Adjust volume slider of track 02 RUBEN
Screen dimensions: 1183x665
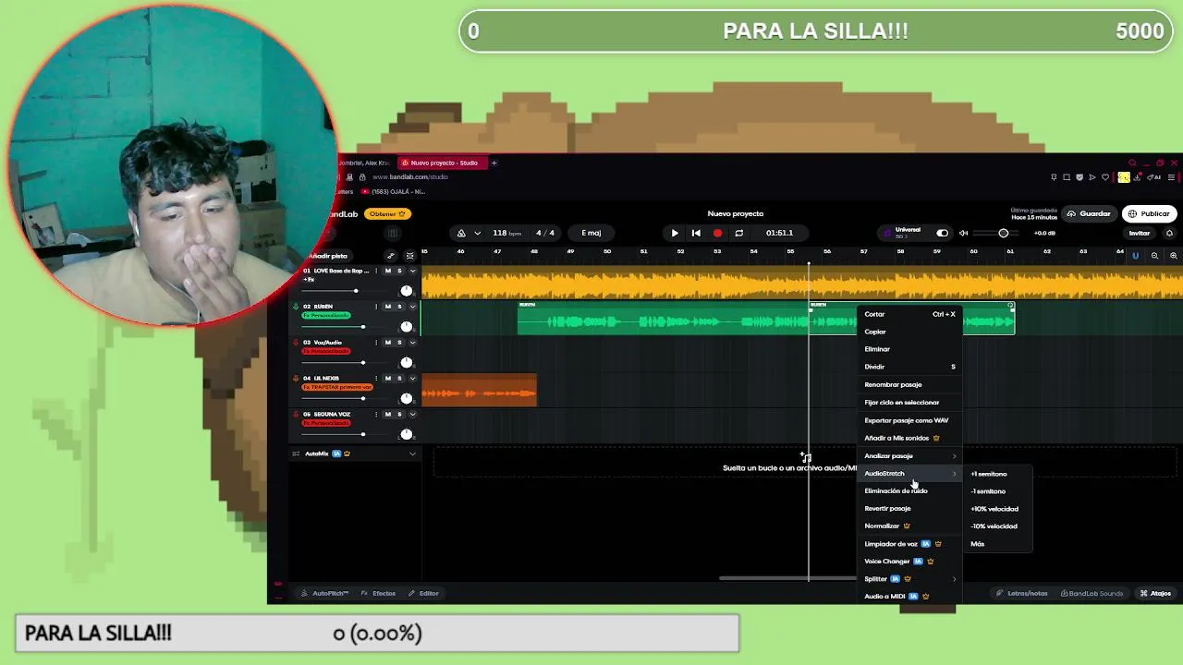362,327
